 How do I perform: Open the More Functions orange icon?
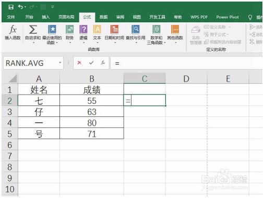point(175,29)
